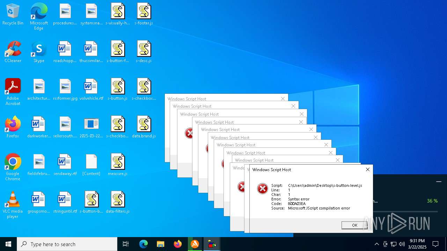Select the s-footer.js script file
Screen dimensions: 447x251
point(144,15)
